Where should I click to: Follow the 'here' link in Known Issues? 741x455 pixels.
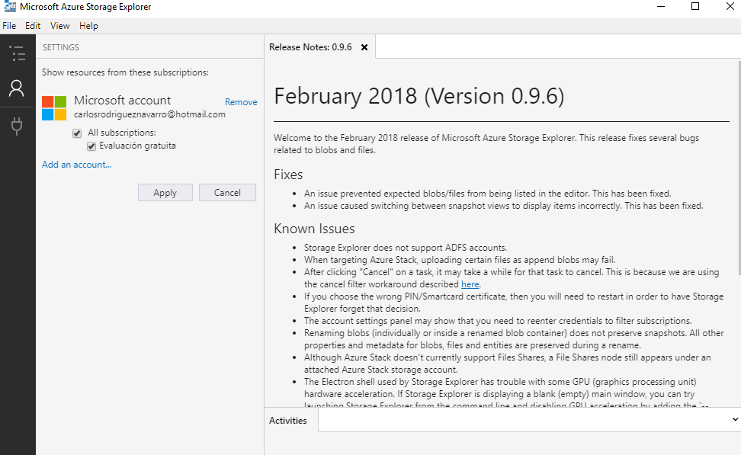click(x=470, y=284)
